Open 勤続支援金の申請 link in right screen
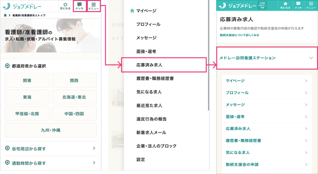The width and height of the screenshot is (318, 174). (242, 164)
